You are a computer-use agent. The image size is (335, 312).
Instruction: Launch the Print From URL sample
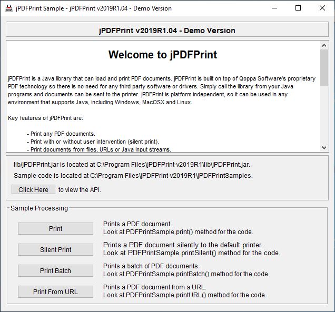[55, 291]
